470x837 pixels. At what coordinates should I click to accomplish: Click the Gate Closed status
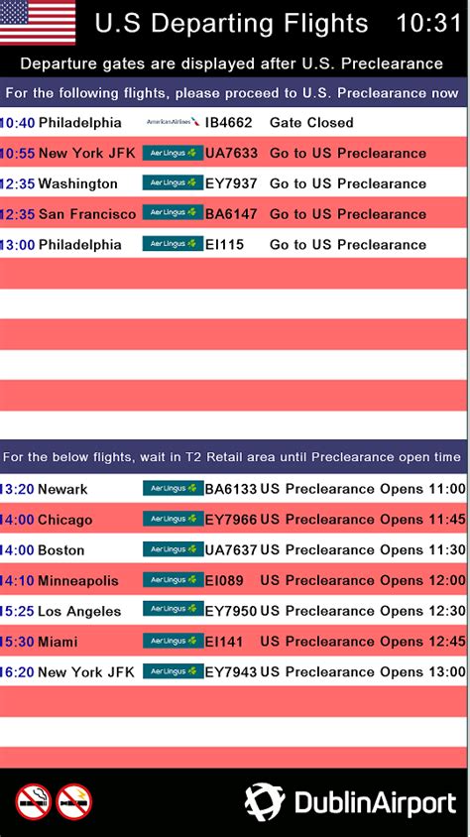click(x=311, y=123)
